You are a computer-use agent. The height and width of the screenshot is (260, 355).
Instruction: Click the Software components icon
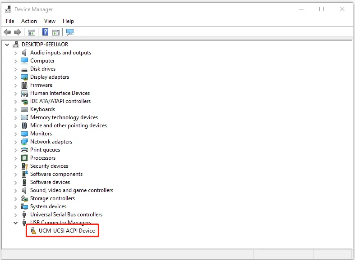pyautogui.click(x=25, y=174)
